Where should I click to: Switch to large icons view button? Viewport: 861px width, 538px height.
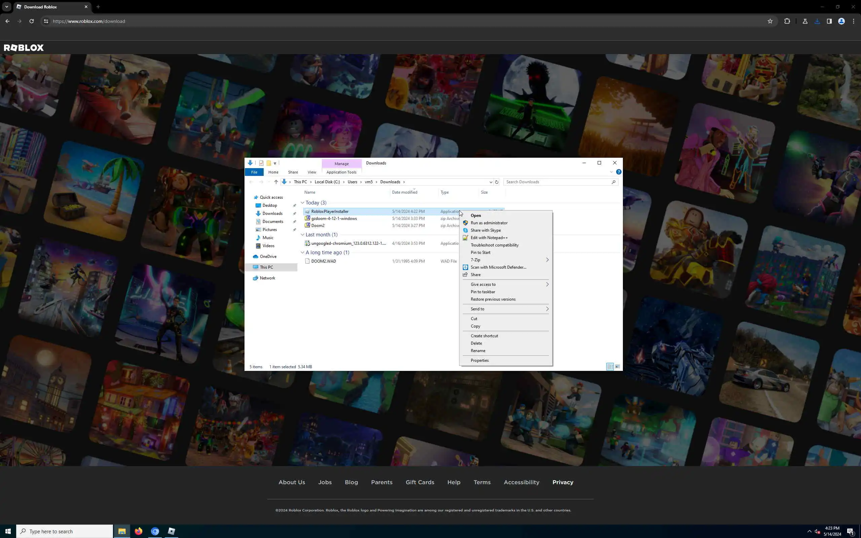click(617, 367)
